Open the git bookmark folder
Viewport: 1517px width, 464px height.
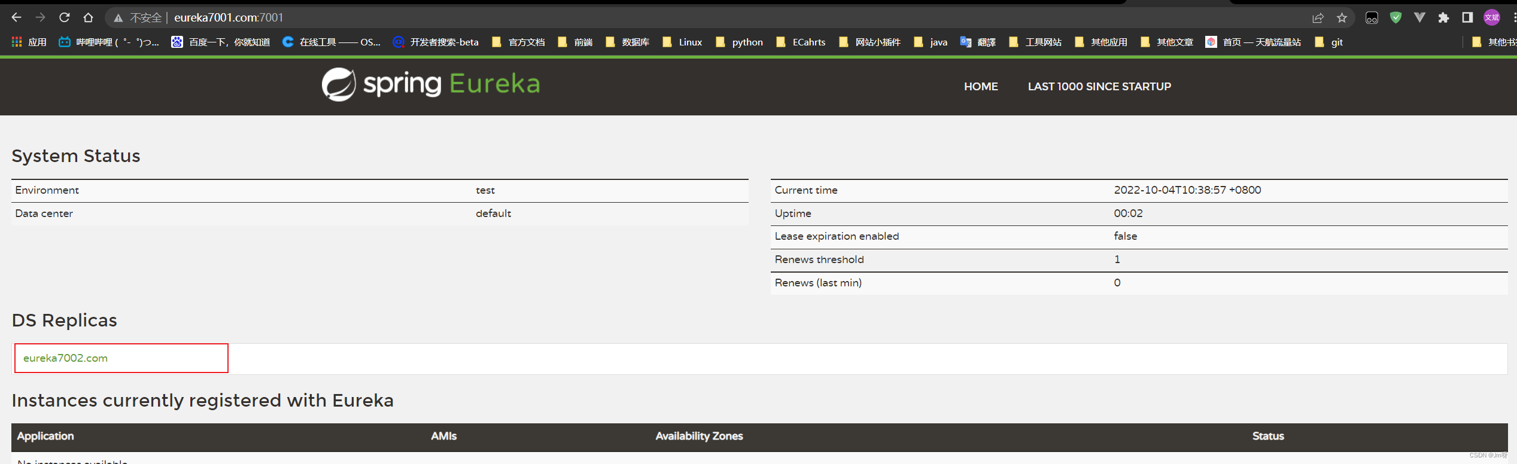tap(1328, 42)
